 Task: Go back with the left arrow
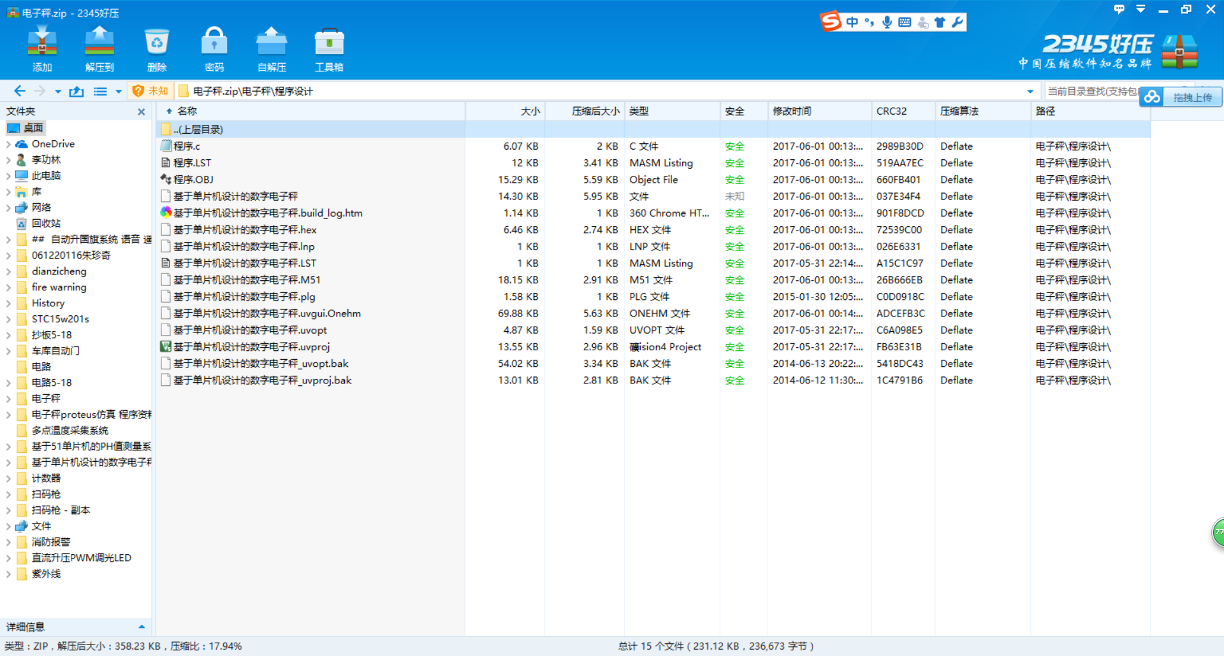tap(20, 91)
